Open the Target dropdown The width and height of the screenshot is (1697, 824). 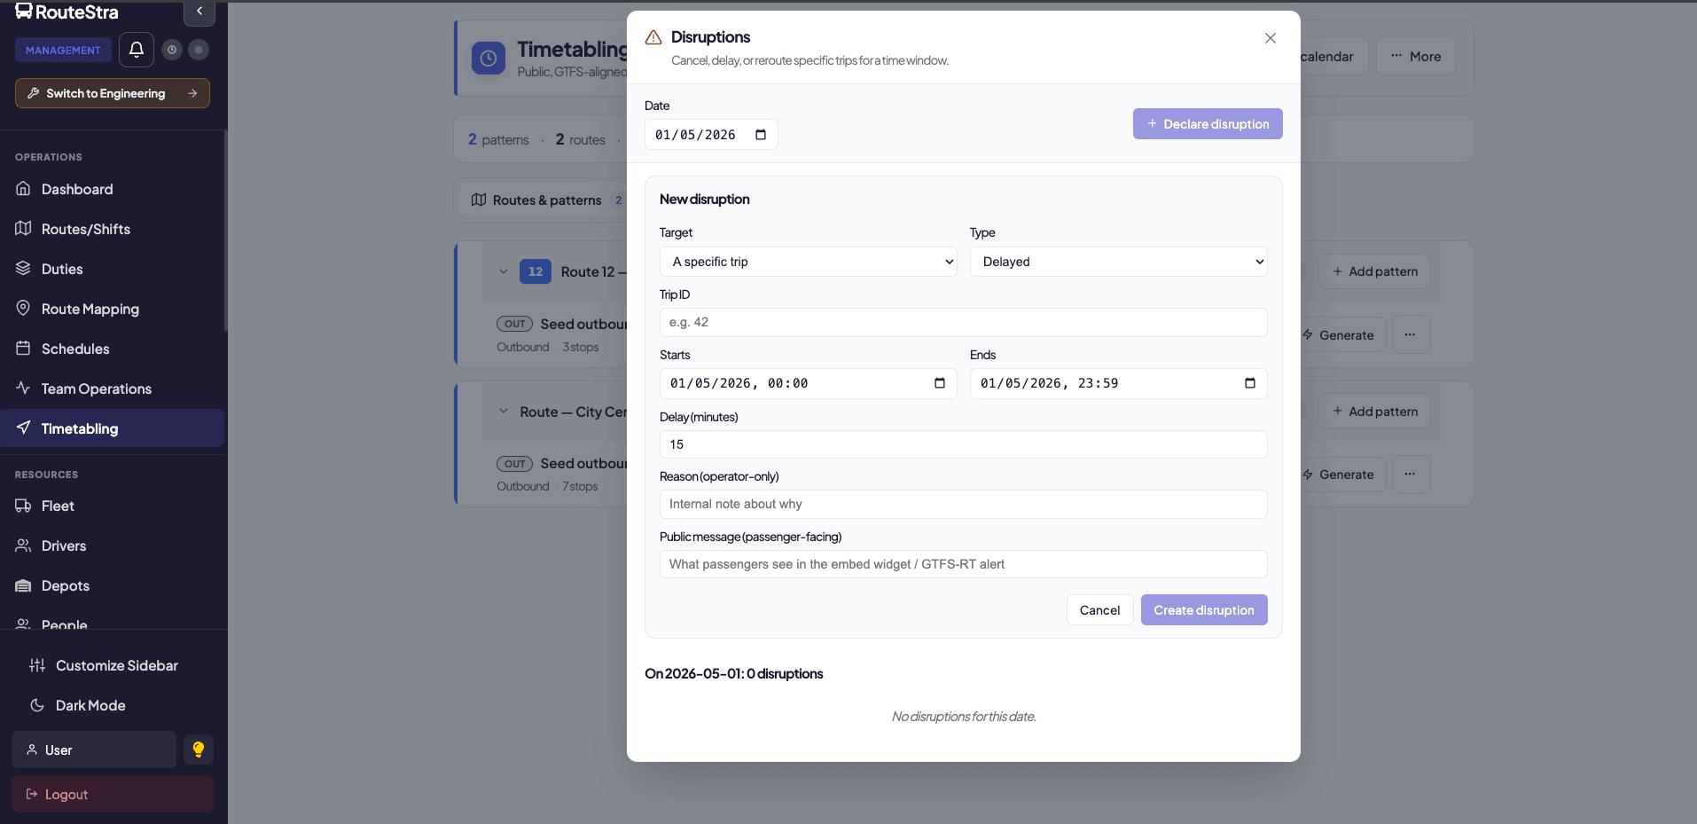tap(809, 262)
